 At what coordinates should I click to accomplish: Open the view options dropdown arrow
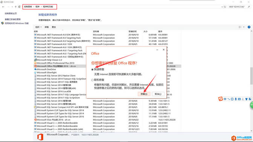point(244,27)
